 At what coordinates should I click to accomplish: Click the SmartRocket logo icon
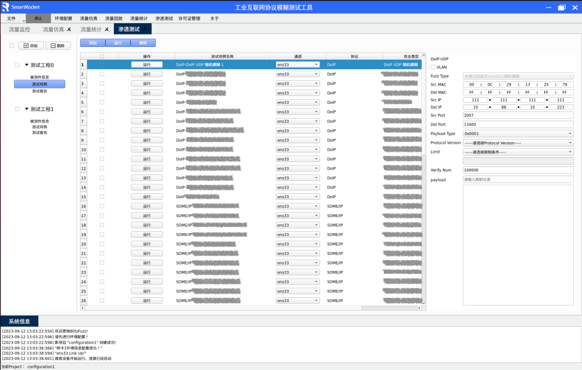[x=5, y=7]
